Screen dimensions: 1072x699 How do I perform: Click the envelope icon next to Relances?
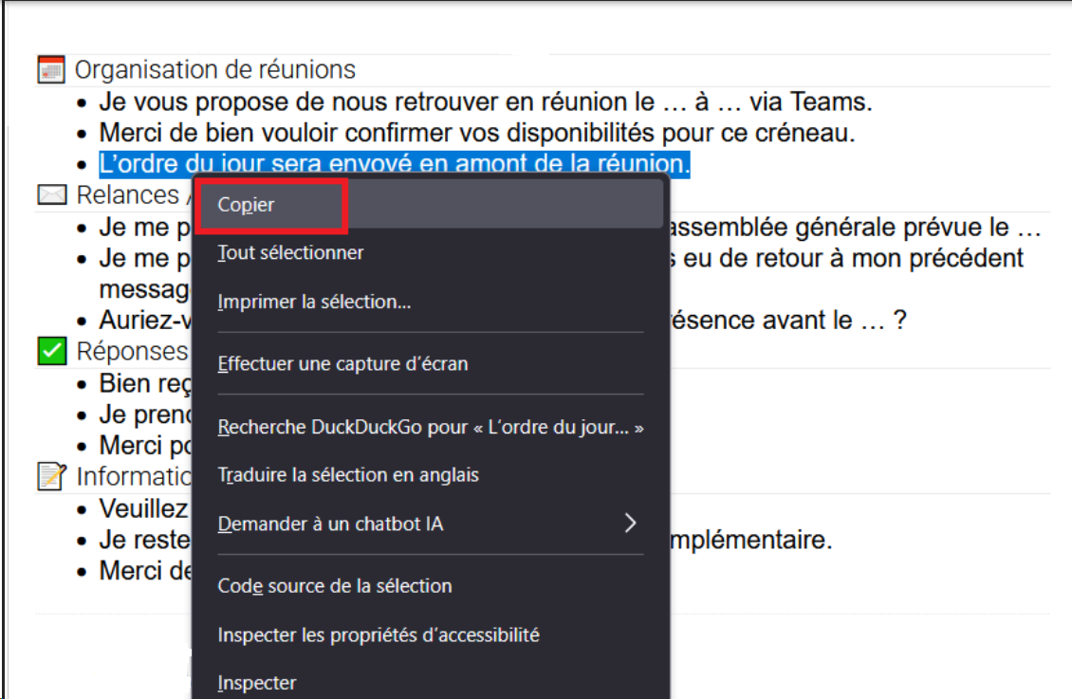(51, 195)
